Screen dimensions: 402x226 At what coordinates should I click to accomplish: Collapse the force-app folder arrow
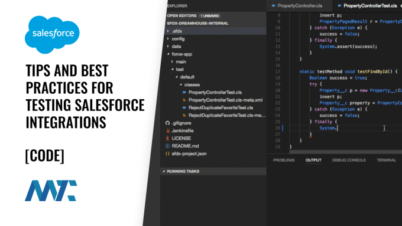[x=168, y=54]
